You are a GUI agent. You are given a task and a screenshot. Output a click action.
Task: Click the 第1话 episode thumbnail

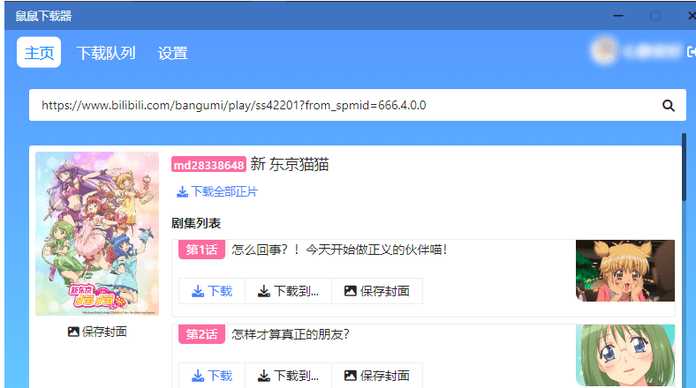point(625,271)
